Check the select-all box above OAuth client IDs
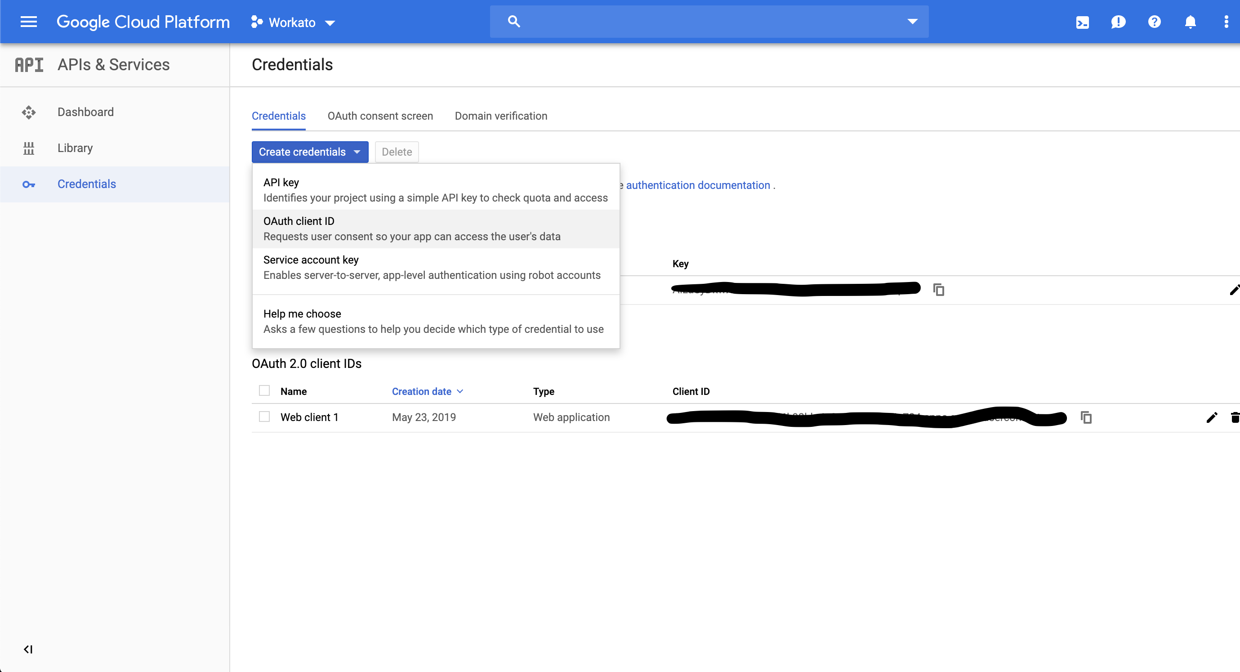 [x=264, y=391]
